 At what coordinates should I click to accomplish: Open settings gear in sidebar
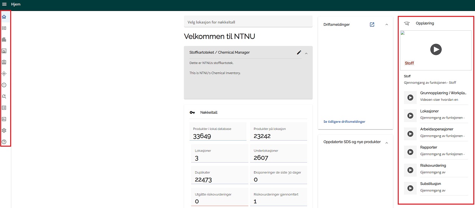(4, 130)
